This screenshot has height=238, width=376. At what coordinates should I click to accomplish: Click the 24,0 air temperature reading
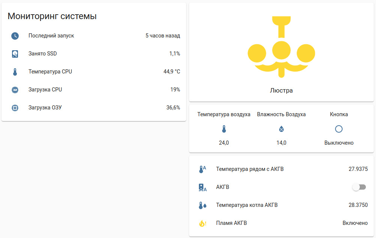224,142
